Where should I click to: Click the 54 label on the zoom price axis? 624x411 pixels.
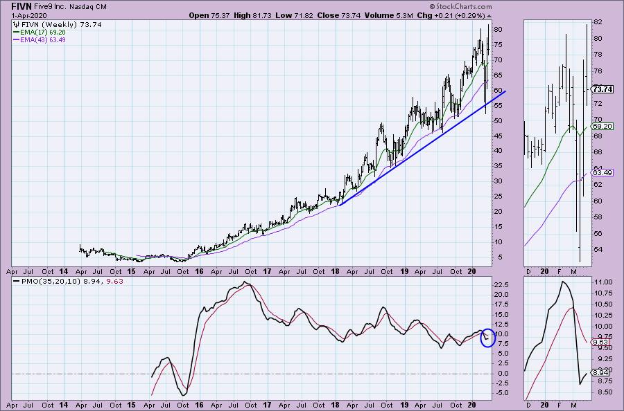tap(598, 249)
